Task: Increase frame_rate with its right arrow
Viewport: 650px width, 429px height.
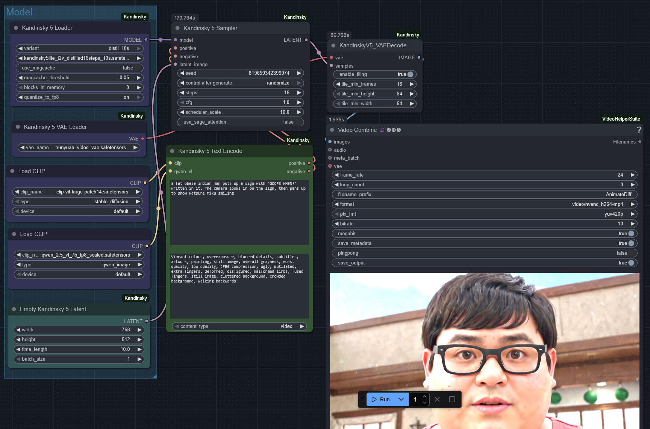Action: pyautogui.click(x=633, y=175)
